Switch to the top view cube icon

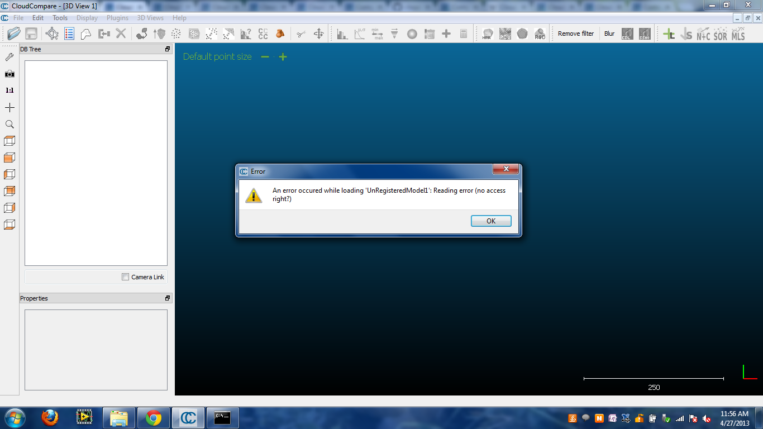pos(9,140)
